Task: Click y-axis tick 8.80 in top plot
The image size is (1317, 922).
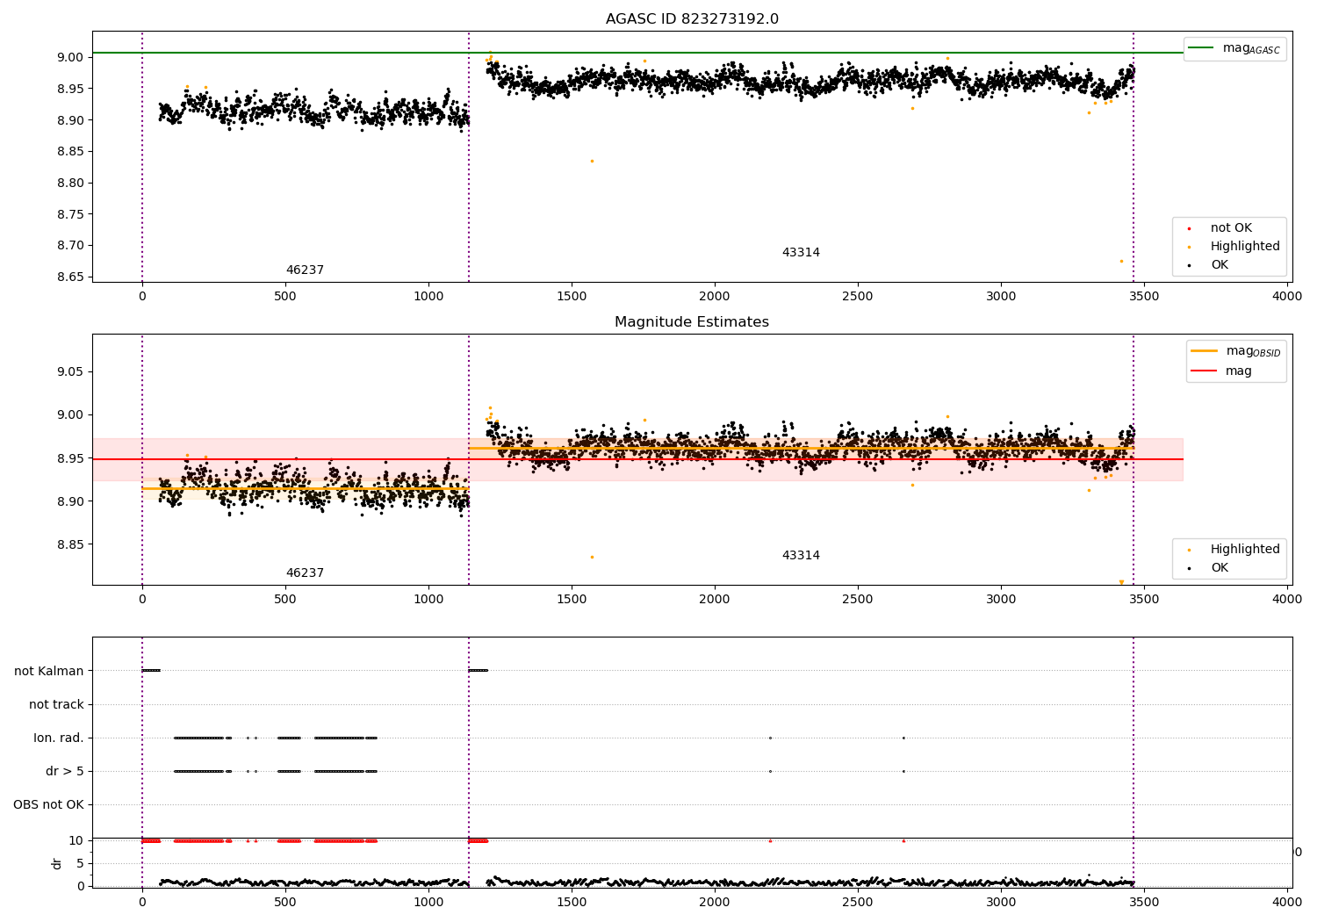Action: click(69, 184)
